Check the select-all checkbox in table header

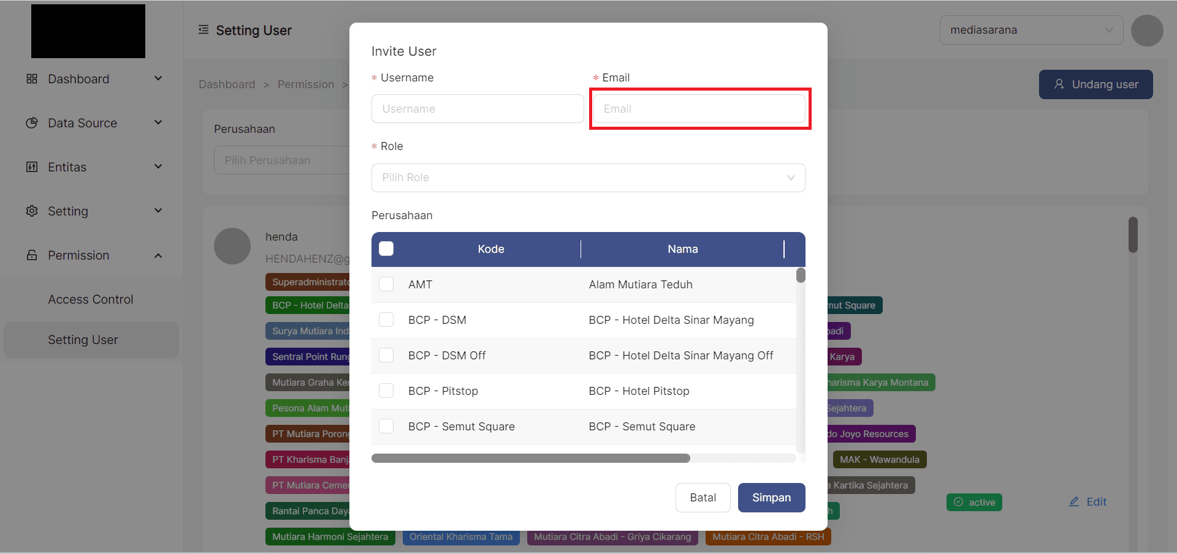pyautogui.click(x=386, y=249)
